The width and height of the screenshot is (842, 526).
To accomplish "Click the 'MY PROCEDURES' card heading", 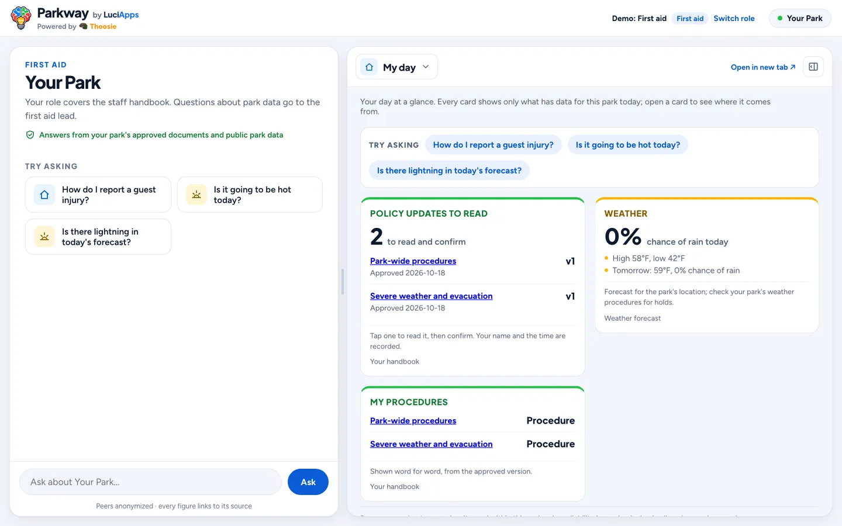I will [409, 402].
